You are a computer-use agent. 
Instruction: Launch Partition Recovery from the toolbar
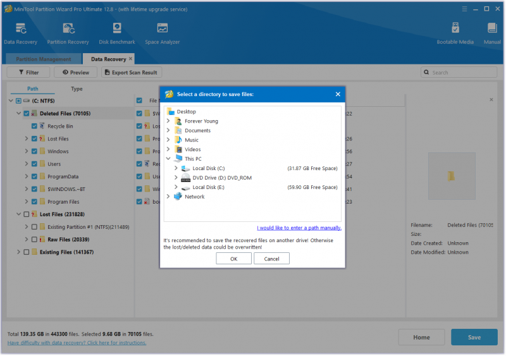[68, 28]
